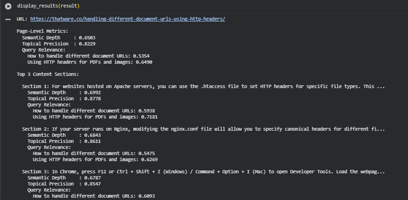The height and width of the screenshot is (200, 408).
Task: Click the Section 1 relevance 0.7181 line
Action: [95, 117]
